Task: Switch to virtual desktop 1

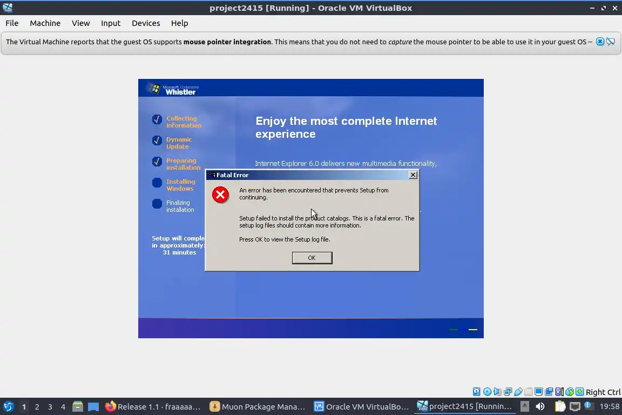Action: click(24, 407)
